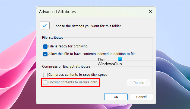This screenshot has width=190, height=109.
Task: Click TheWindowsClub blue square logo
Action: [120, 59]
